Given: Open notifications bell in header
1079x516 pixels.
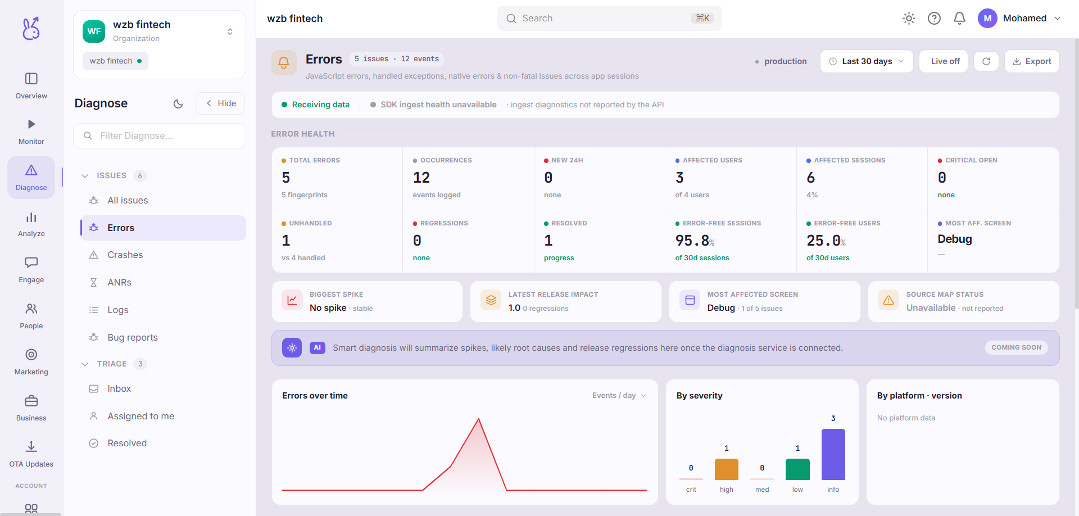Looking at the screenshot, I should [959, 19].
